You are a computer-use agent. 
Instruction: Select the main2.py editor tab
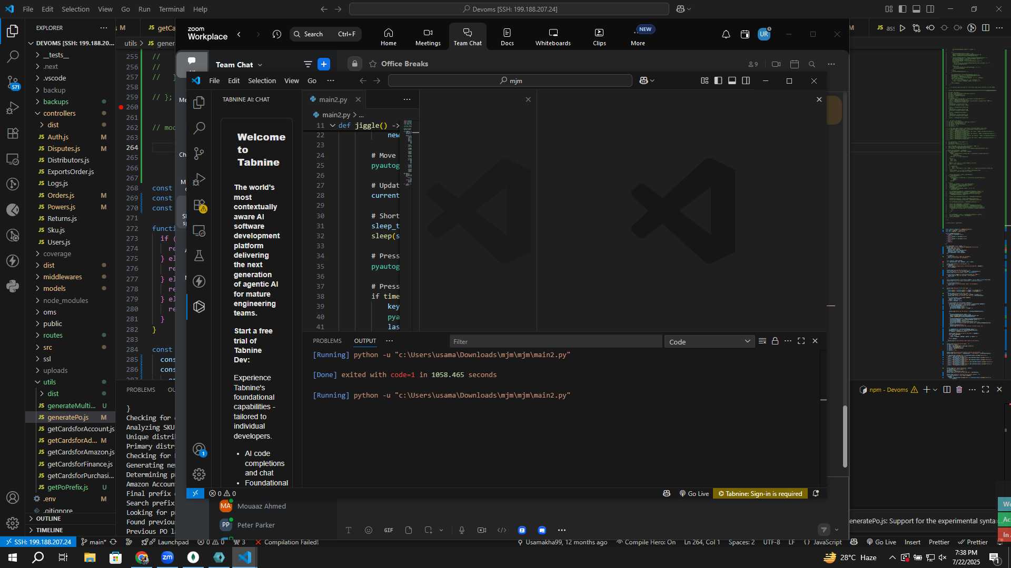[333, 99]
